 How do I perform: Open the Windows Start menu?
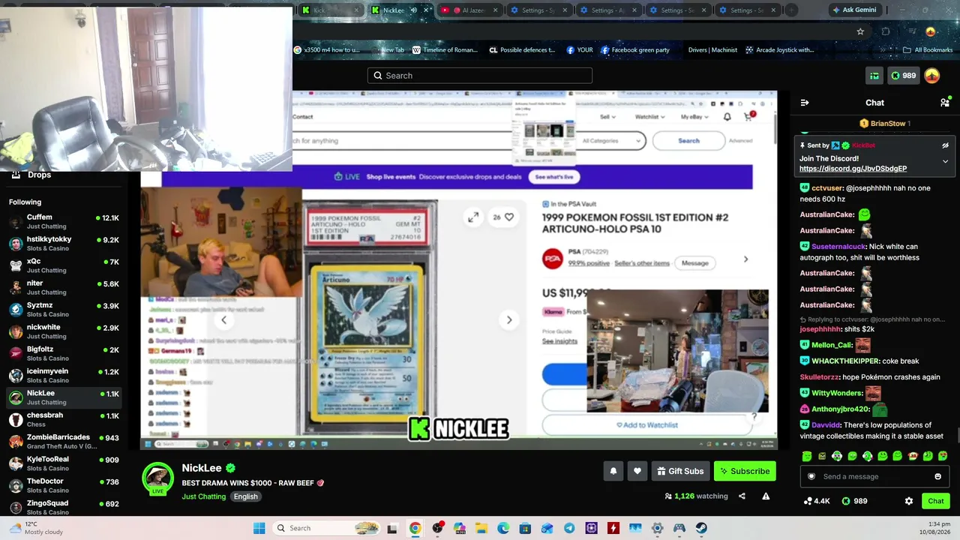coord(259,528)
